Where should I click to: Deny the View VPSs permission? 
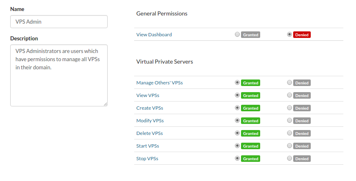pos(290,95)
